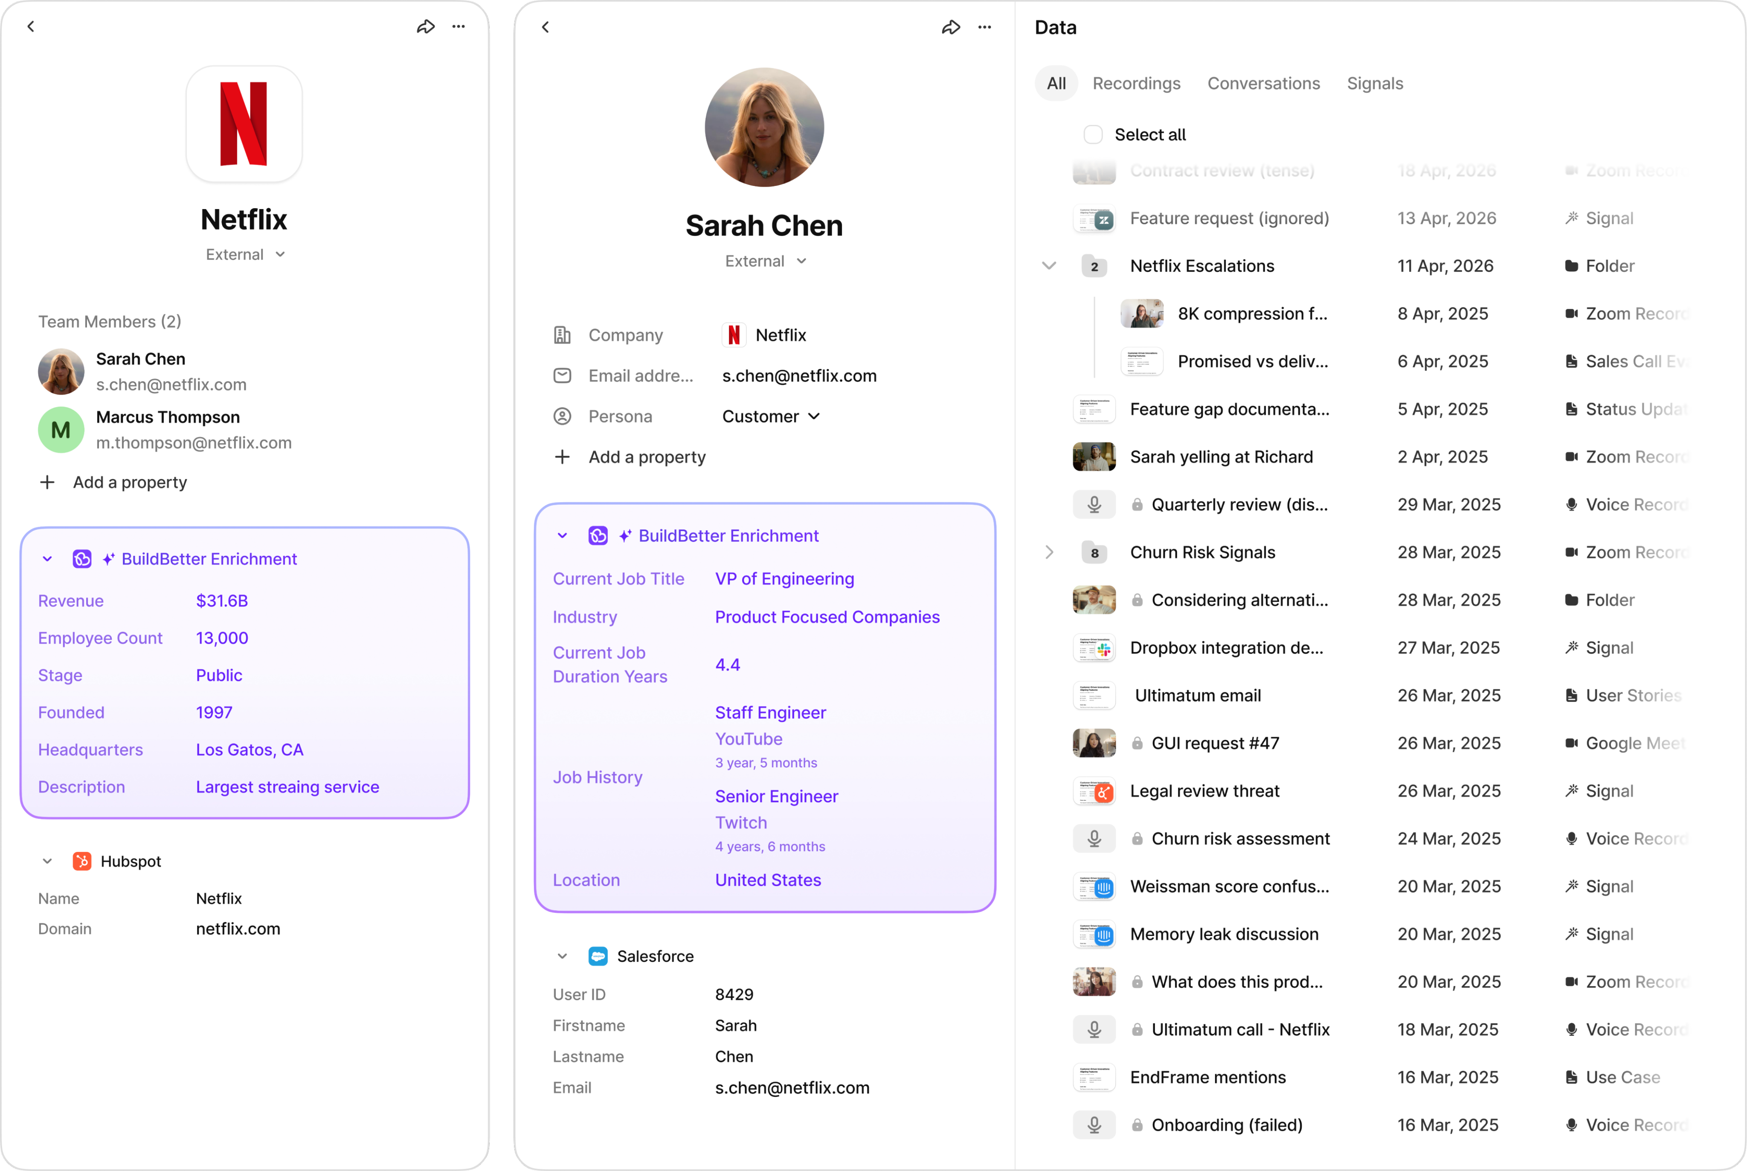Click the Persona person icon
The width and height of the screenshot is (1747, 1171).
562,416
